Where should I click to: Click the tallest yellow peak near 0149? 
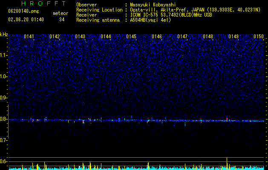[x=227, y=163]
